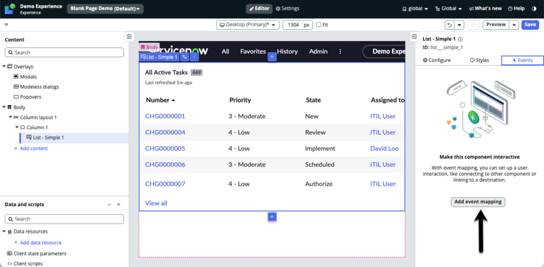The width and height of the screenshot is (544, 267).
Task: Click in the Data and scripts search field
Action: click(x=64, y=219)
